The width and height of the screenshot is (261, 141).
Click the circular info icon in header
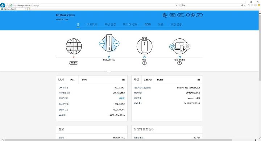188,15
